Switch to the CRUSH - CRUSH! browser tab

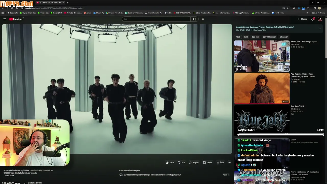50,3
